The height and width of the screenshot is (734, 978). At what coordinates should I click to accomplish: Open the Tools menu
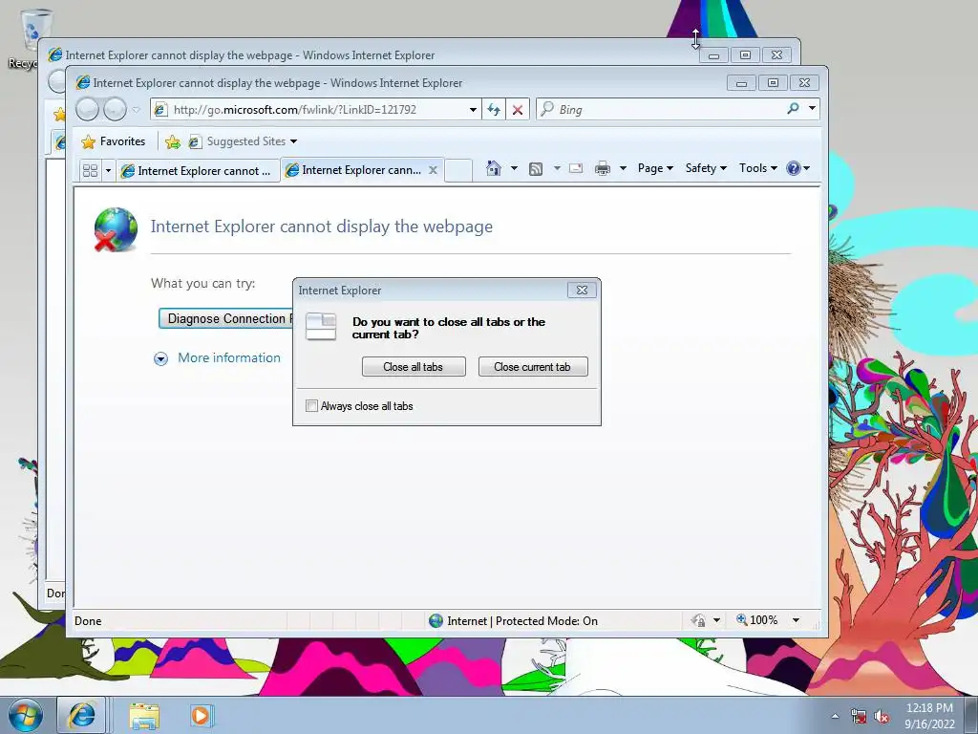[x=757, y=168]
